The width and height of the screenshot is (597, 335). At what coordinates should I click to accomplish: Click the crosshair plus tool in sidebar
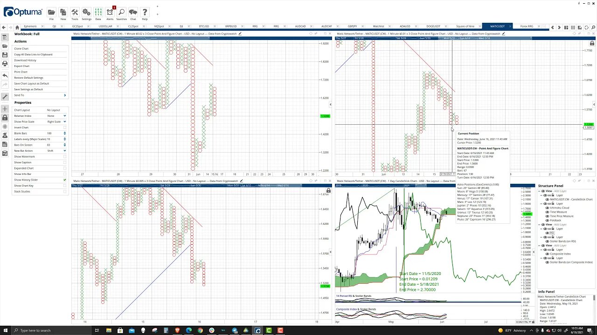[5, 108]
